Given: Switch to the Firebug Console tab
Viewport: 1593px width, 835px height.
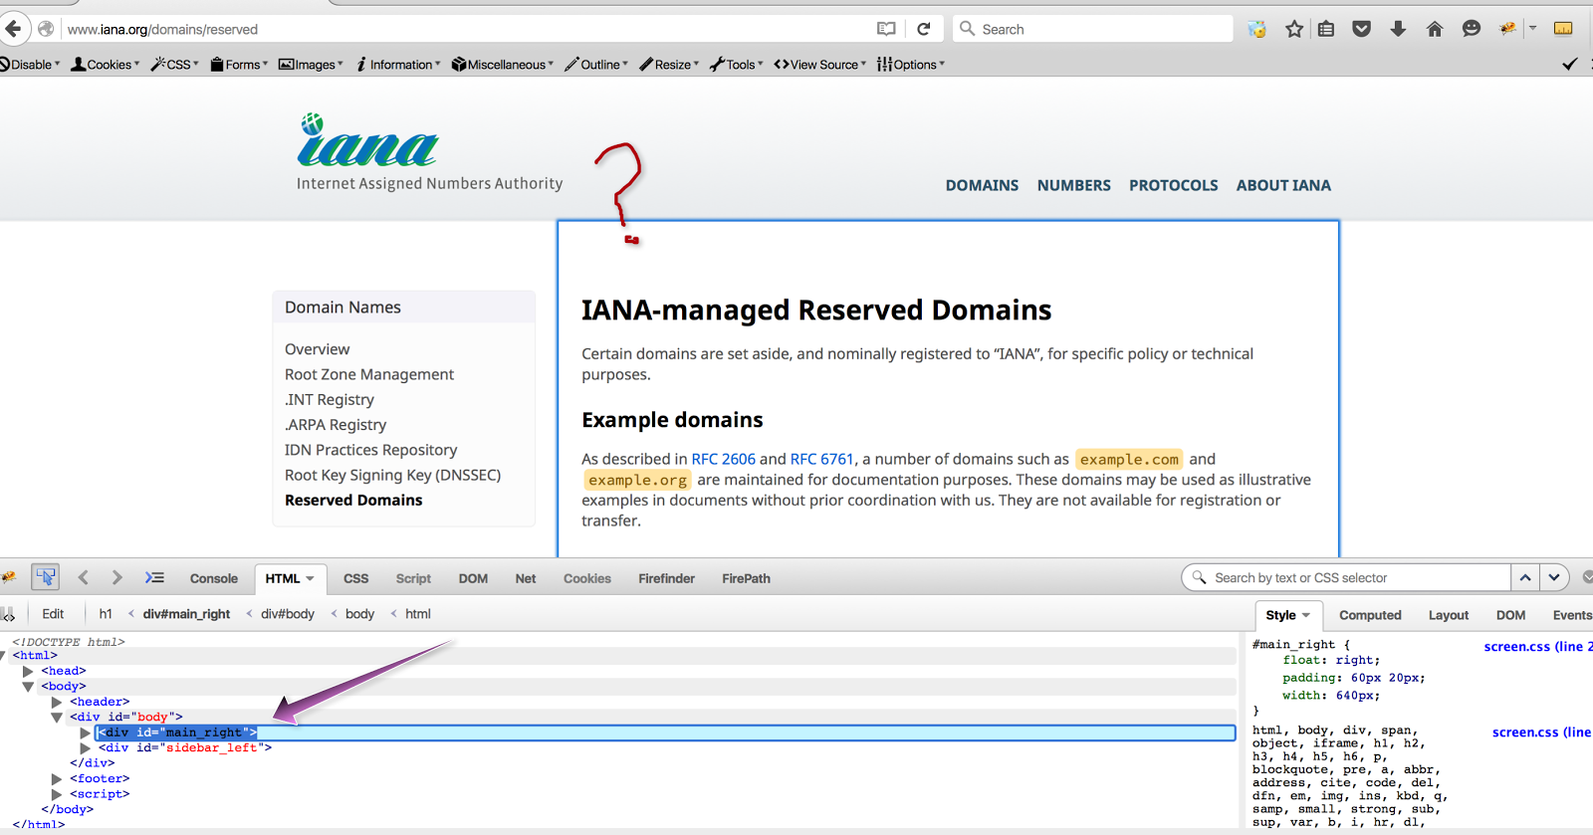Looking at the screenshot, I should (214, 578).
